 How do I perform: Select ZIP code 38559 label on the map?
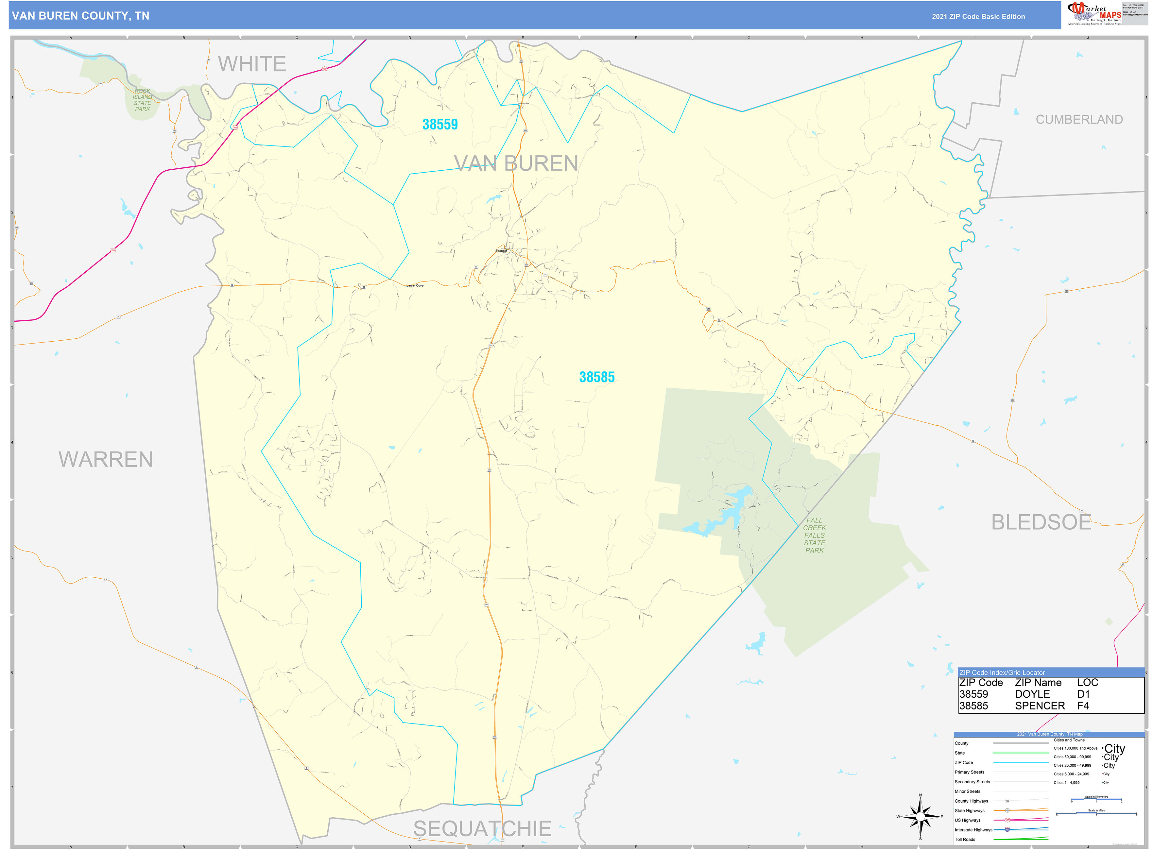click(440, 124)
